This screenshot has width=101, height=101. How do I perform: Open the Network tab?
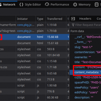8,5
